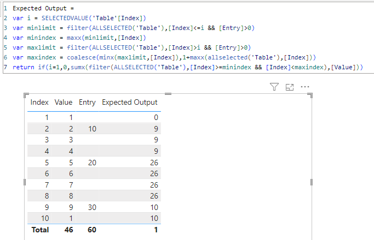Click the 'var maxindex' coalesce formula line
Screen dimensions: 374x240
164,57
